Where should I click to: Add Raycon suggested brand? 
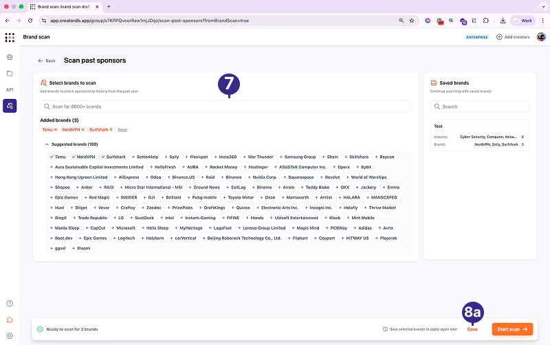click(x=384, y=157)
